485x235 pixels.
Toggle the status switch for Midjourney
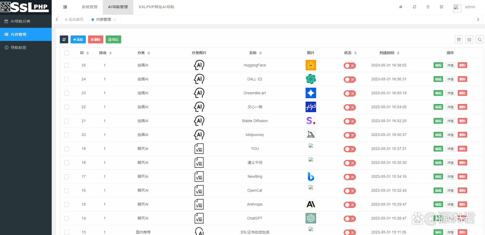tap(350, 135)
